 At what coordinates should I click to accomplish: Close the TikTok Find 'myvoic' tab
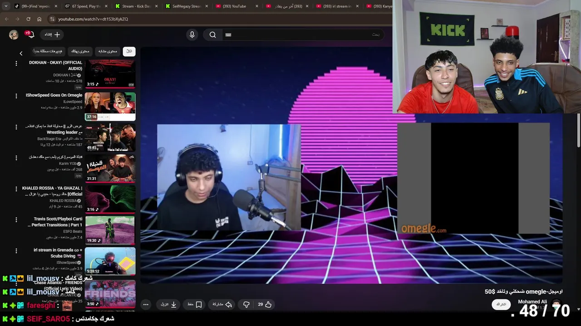(x=56, y=6)
